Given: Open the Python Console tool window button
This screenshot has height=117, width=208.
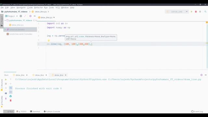Looking at the screenshot, I should [52, 111].
